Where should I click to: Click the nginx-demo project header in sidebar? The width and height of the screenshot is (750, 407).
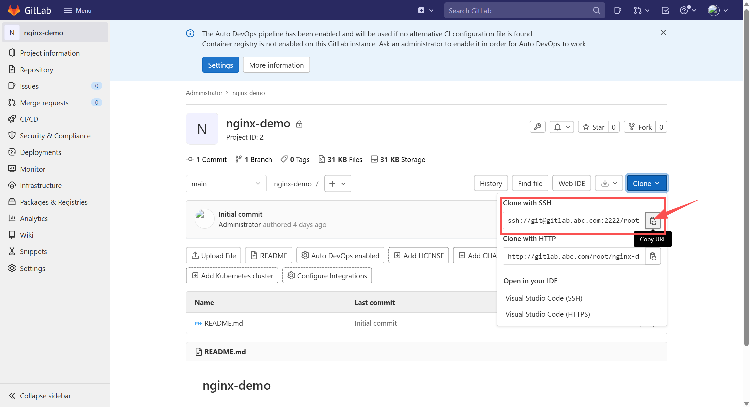(55, 33)
